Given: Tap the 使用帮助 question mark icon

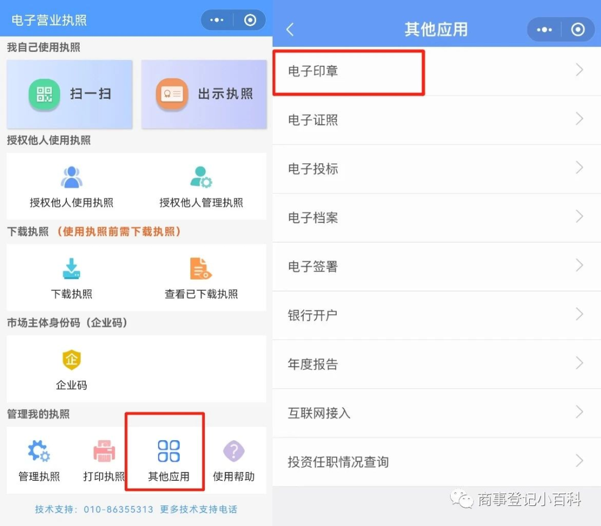Looking at the screenshot, I should [234, 451].
